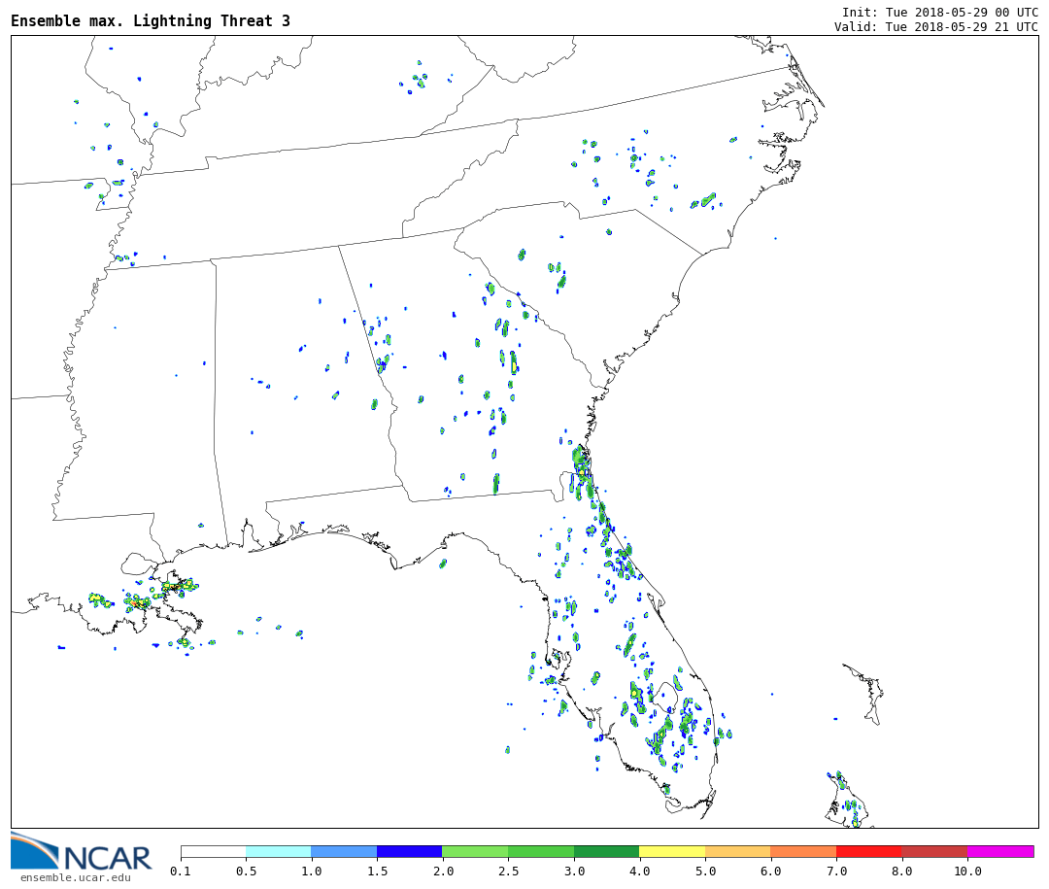Pick the orange 6.0–7.0 legend swatch
Viewport: 1049px width, 889px height.
click(x=803, y=851)
